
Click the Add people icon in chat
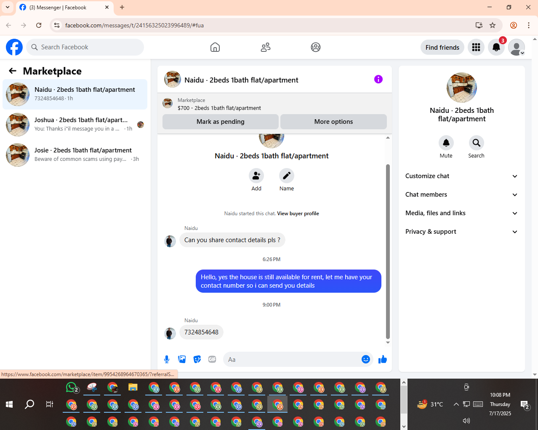click(x=256, y=176)
